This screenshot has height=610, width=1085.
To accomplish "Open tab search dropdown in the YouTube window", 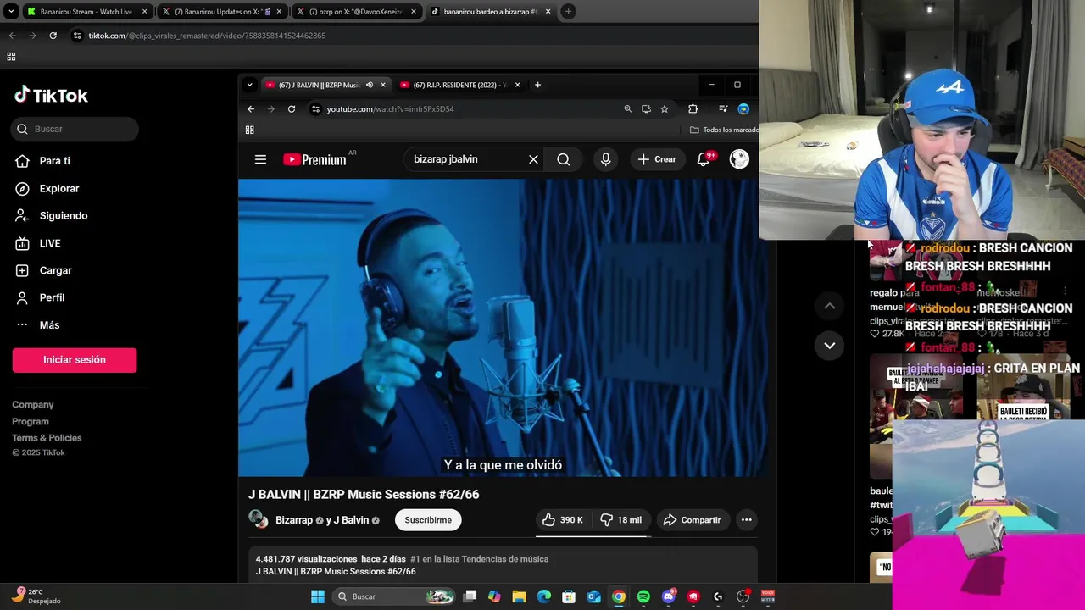I will [x=249, y=85].
